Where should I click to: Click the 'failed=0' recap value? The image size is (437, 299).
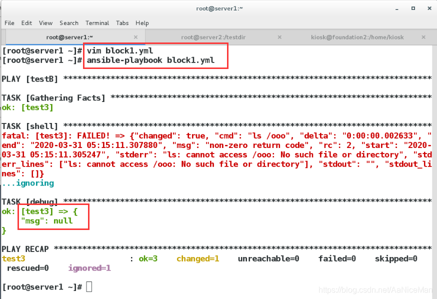click(337, 259)
